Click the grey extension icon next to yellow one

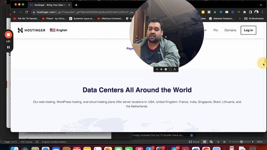tap(209, 12)
